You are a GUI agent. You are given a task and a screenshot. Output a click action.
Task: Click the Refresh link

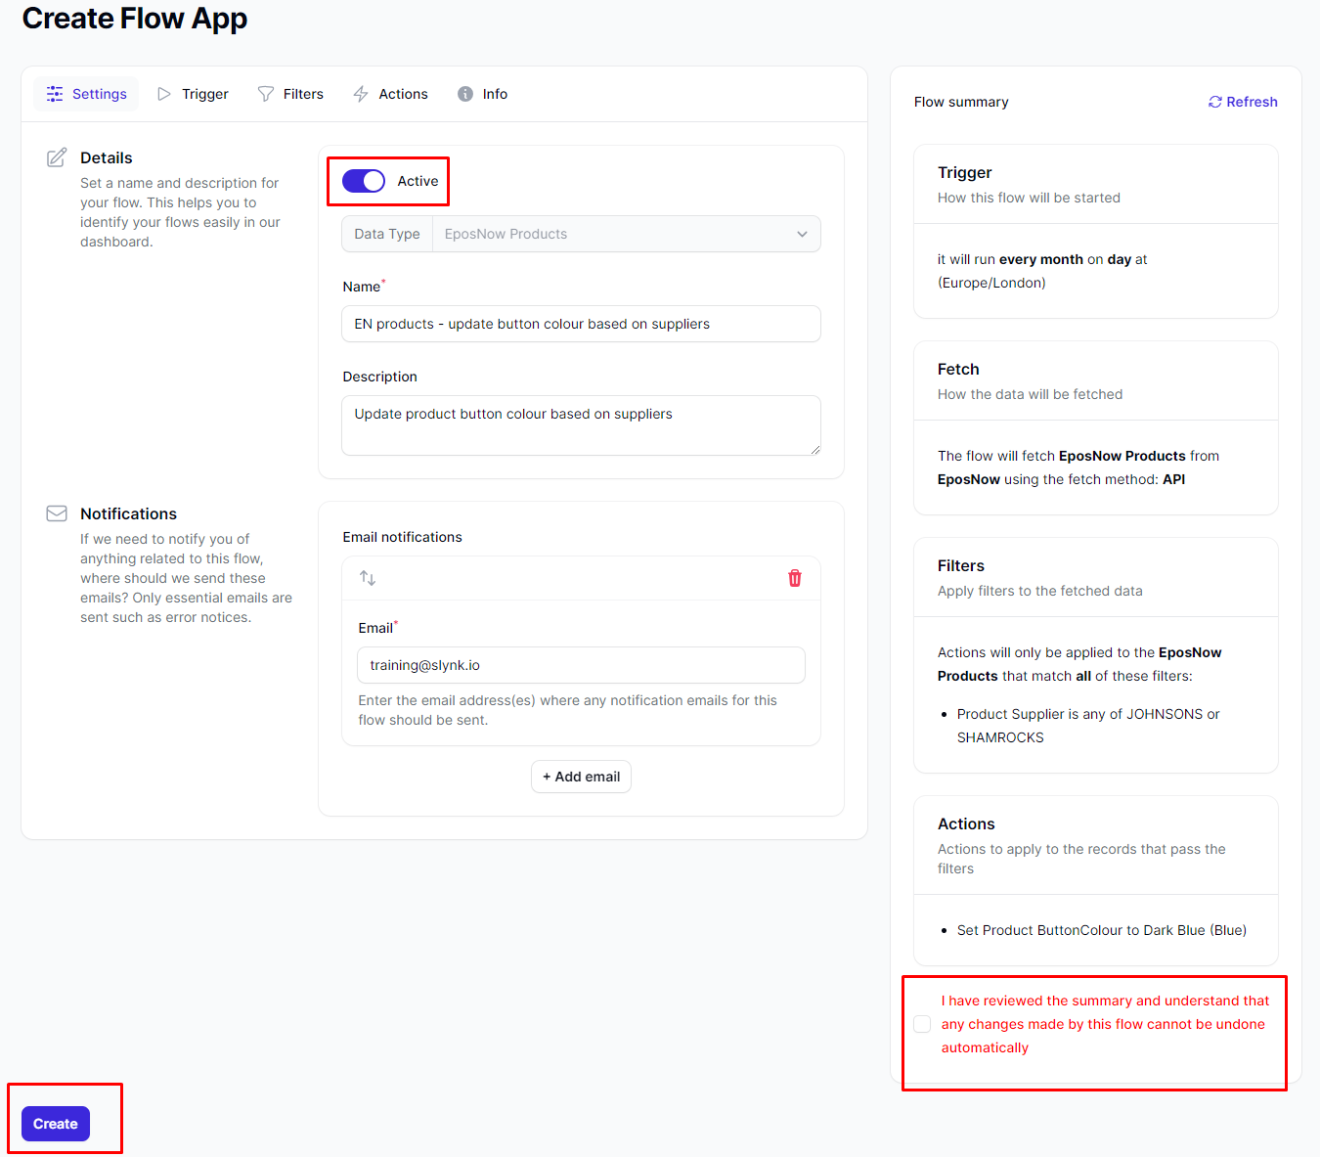pyautogui.click(x=1252, y=102)
